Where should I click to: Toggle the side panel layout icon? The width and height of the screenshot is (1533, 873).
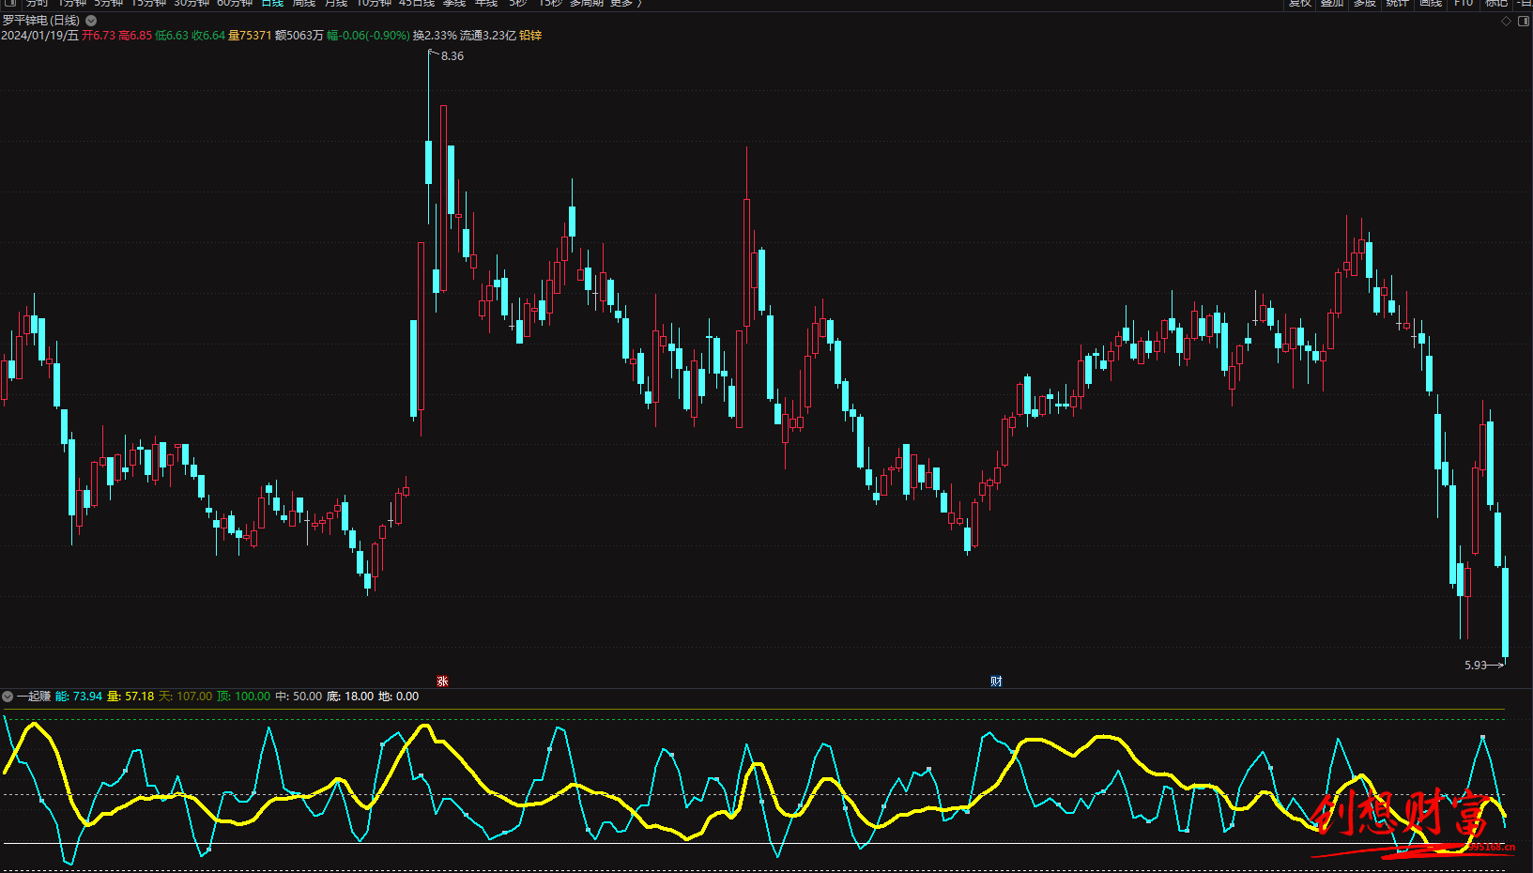tap(1524, 21)
